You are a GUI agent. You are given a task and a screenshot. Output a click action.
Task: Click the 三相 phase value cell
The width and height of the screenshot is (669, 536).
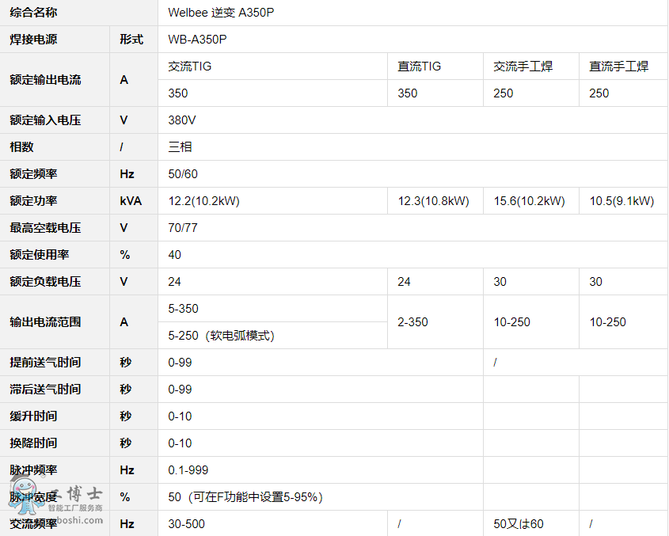pyautogui.click(x=181, y=147)
